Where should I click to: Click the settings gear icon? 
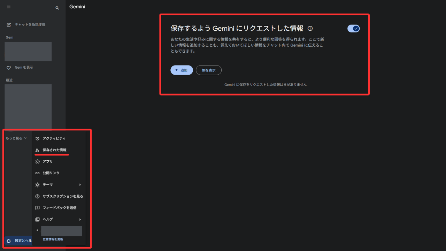click(x=9, y=241)
